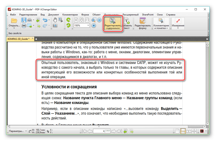Screen dimensions: 216x141
Task: Click green previous view icon in status bar
Action: [x=126, y=131]
